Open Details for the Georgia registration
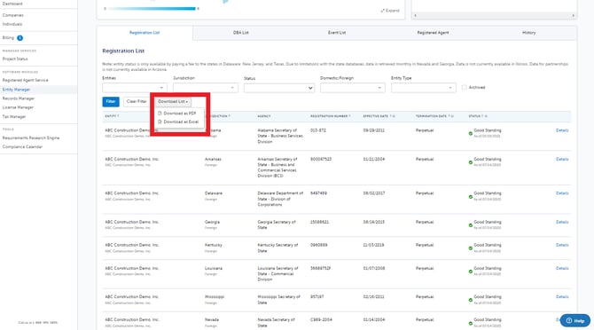This screenshot has width=594, height=330. coord(562,222)
